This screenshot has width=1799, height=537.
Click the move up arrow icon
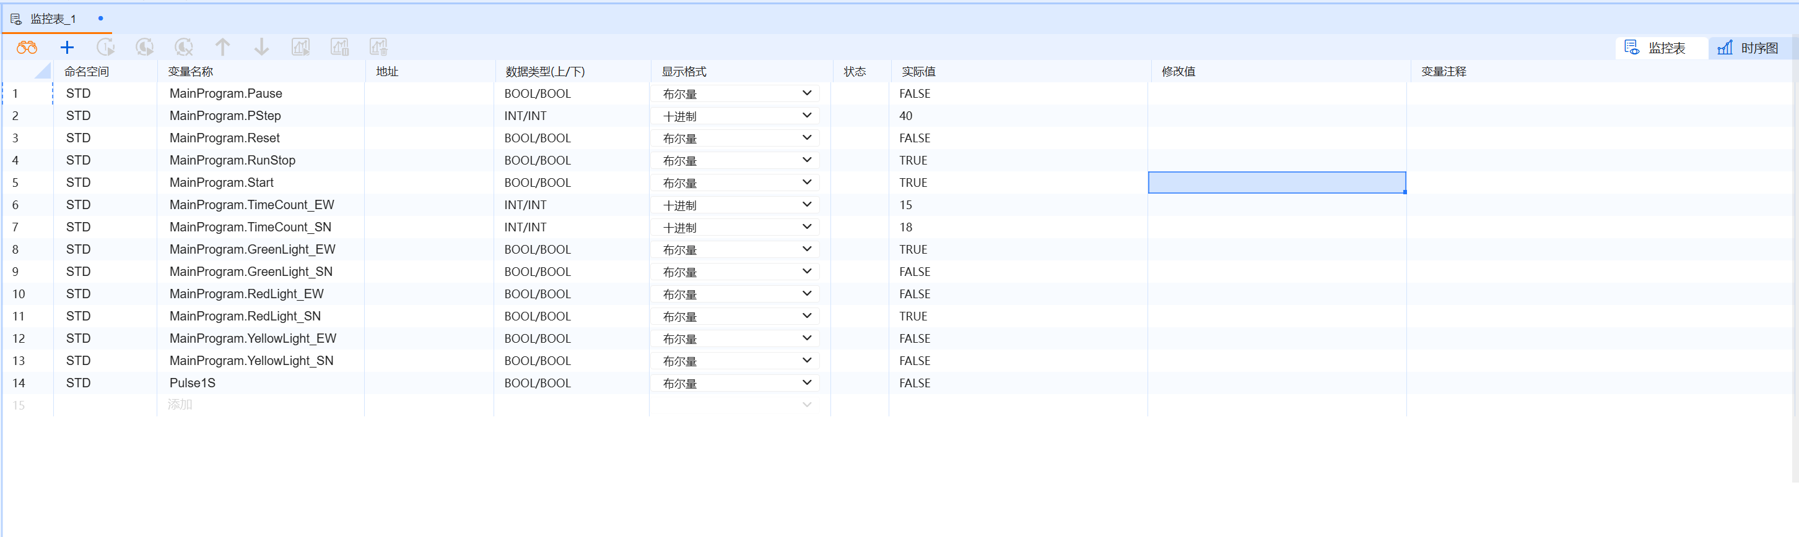(x=223, y=48)
